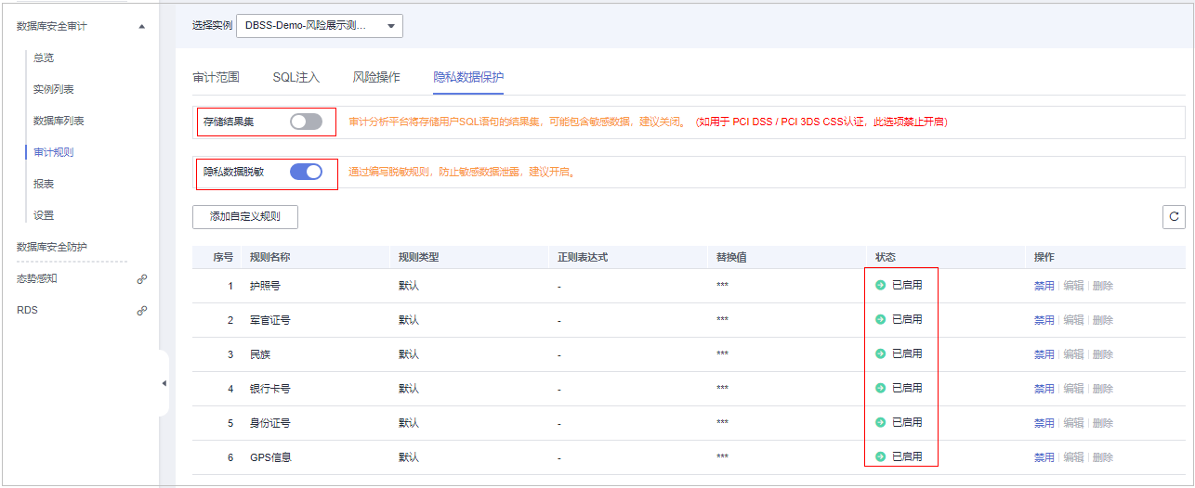This screenshot has height=488, width=1195.
Task: Click the green status icon for 身份证号
Action: click(x=880, y=423)
